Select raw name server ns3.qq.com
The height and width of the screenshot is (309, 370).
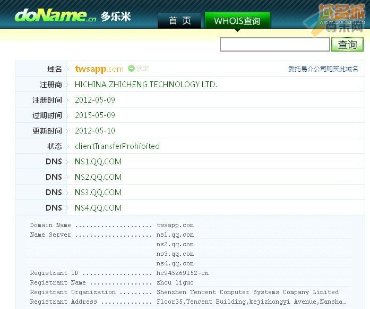pyautogui.click(x=175, y=254)
